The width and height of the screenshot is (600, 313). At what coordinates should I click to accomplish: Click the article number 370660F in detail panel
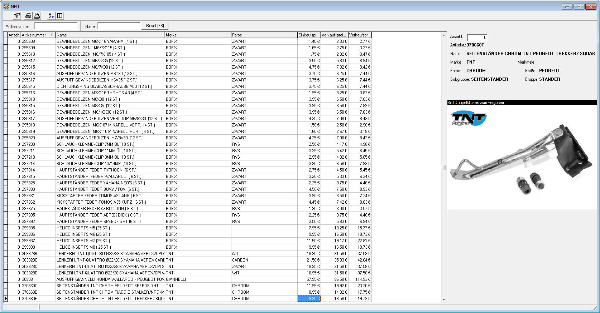[x=475, y=45]
